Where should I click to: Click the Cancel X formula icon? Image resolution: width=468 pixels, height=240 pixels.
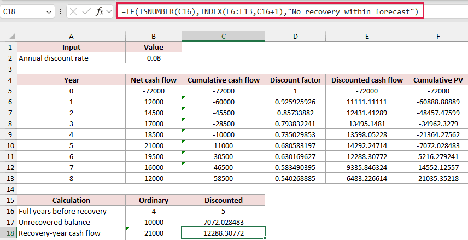coord(73,11)
